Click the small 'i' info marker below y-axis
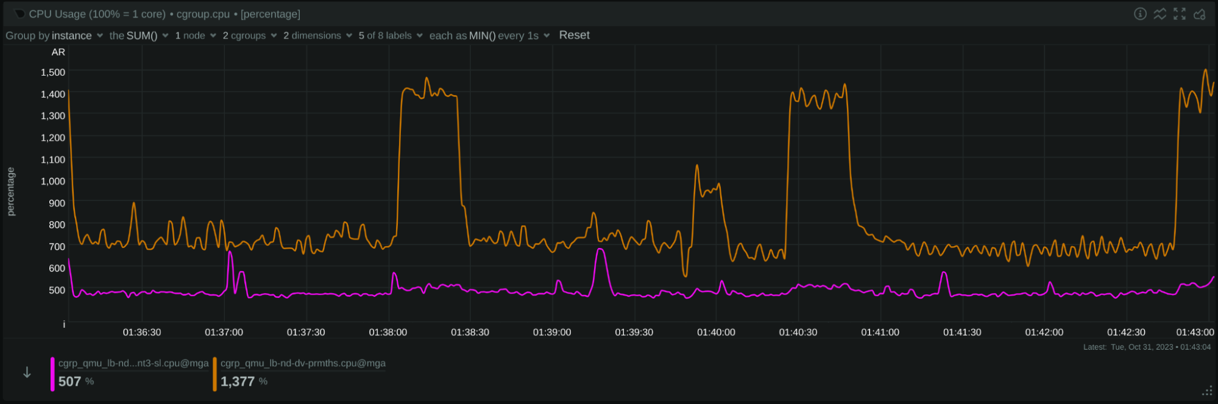Screen dimensions: 1218x404 (64, 325)
